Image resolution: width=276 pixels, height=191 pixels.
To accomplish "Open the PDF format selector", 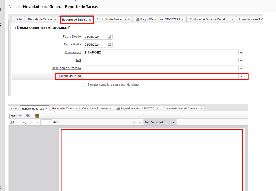I will [x=16, y=116].
